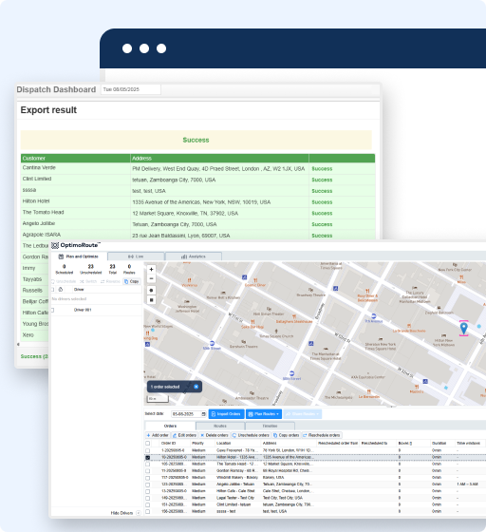Click Hide Drivers expander at panel bottom

point(139,513)
